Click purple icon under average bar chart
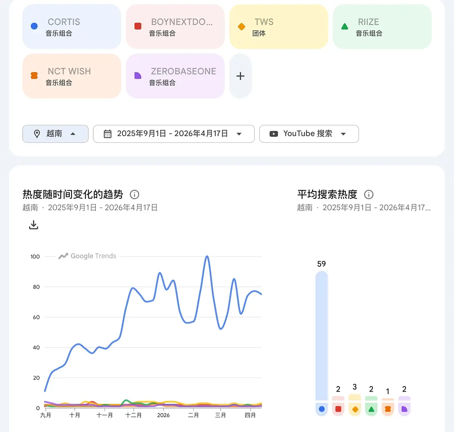The width and height of the screenshot is (454, 432). [404, 409]
